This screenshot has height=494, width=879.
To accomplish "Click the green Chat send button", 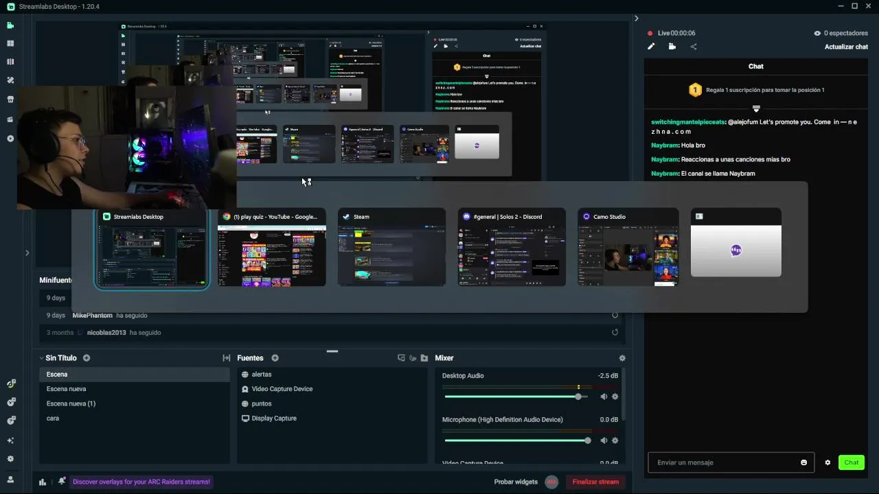I will tap(852, 462).
